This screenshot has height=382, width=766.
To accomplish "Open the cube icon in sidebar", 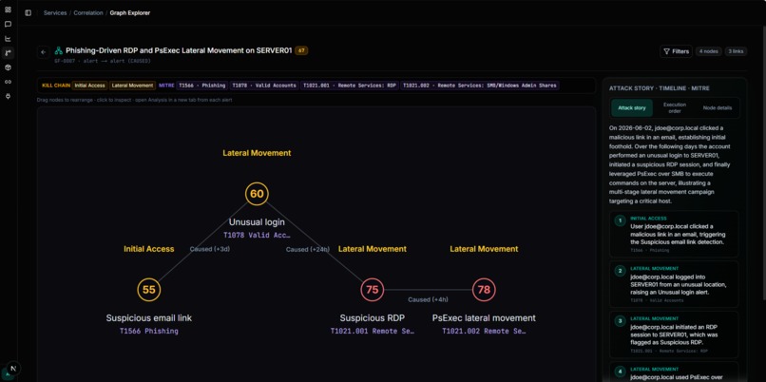I will [8, 67].
